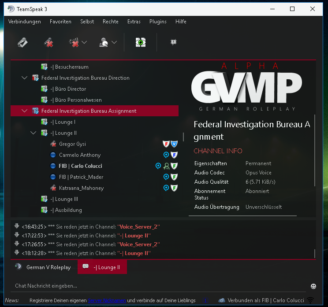Viewport: 328px width, 307px height.
Task: Open the Connect to server toolbar icon
Action: tap(22, 42)
